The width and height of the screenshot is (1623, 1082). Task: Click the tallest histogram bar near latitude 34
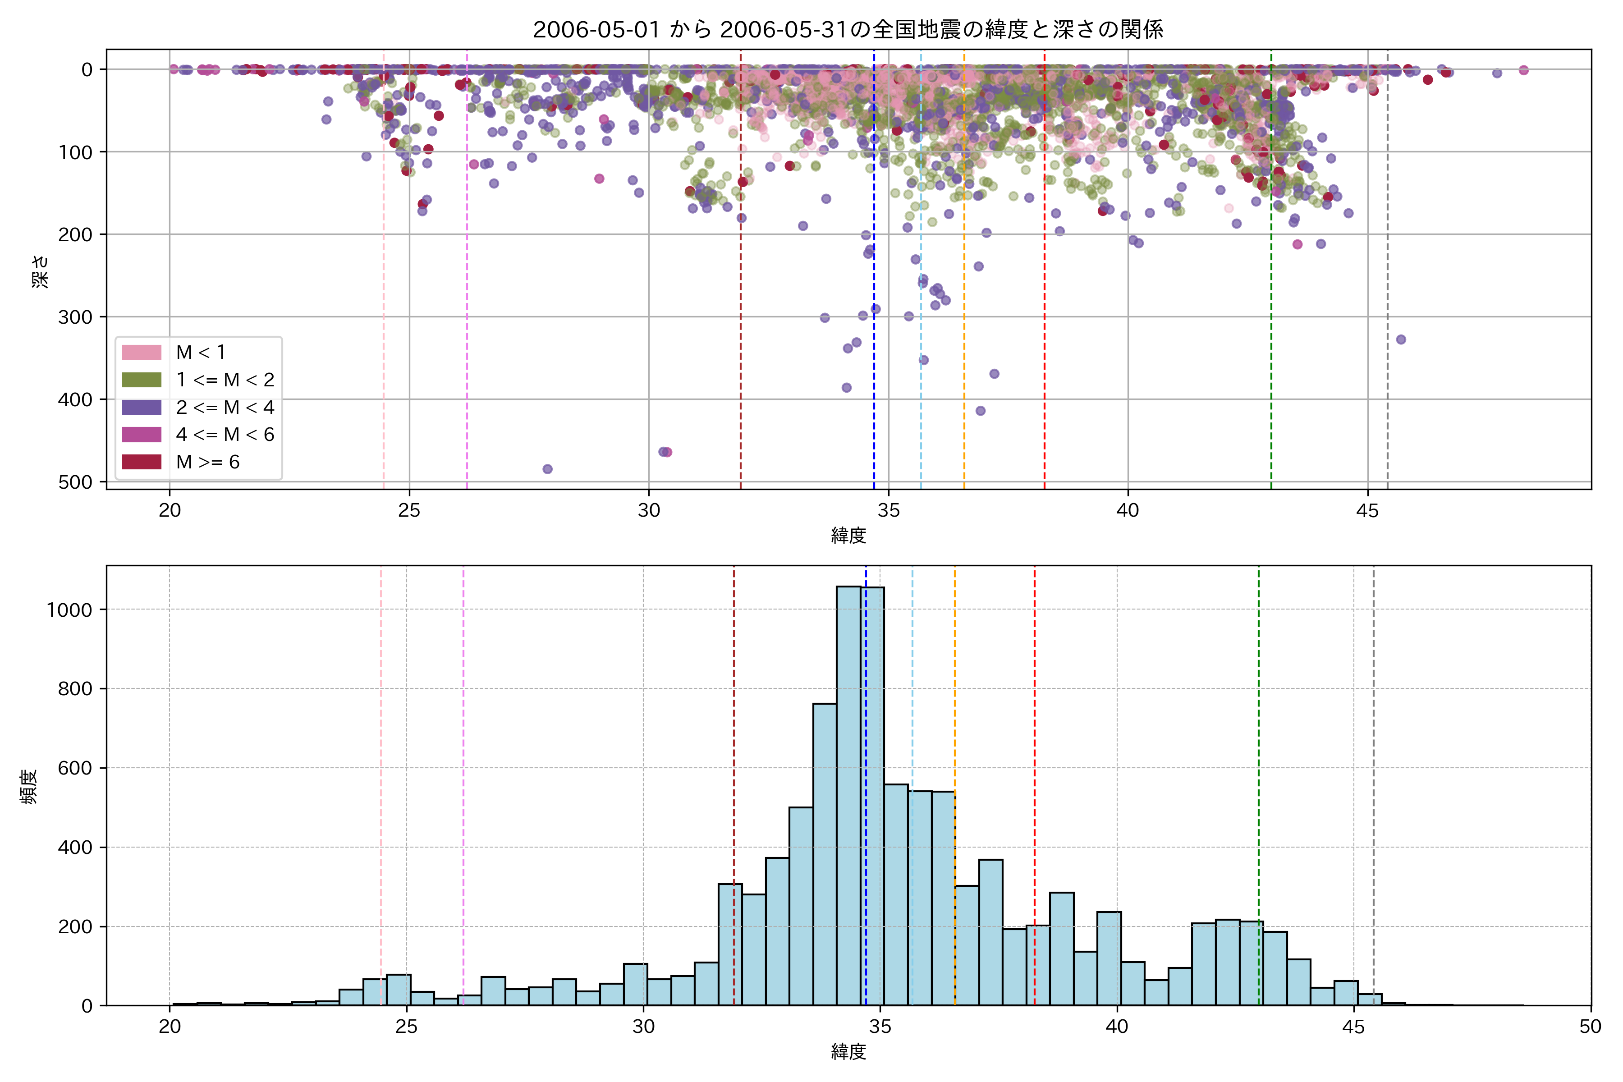pos(848,793)
